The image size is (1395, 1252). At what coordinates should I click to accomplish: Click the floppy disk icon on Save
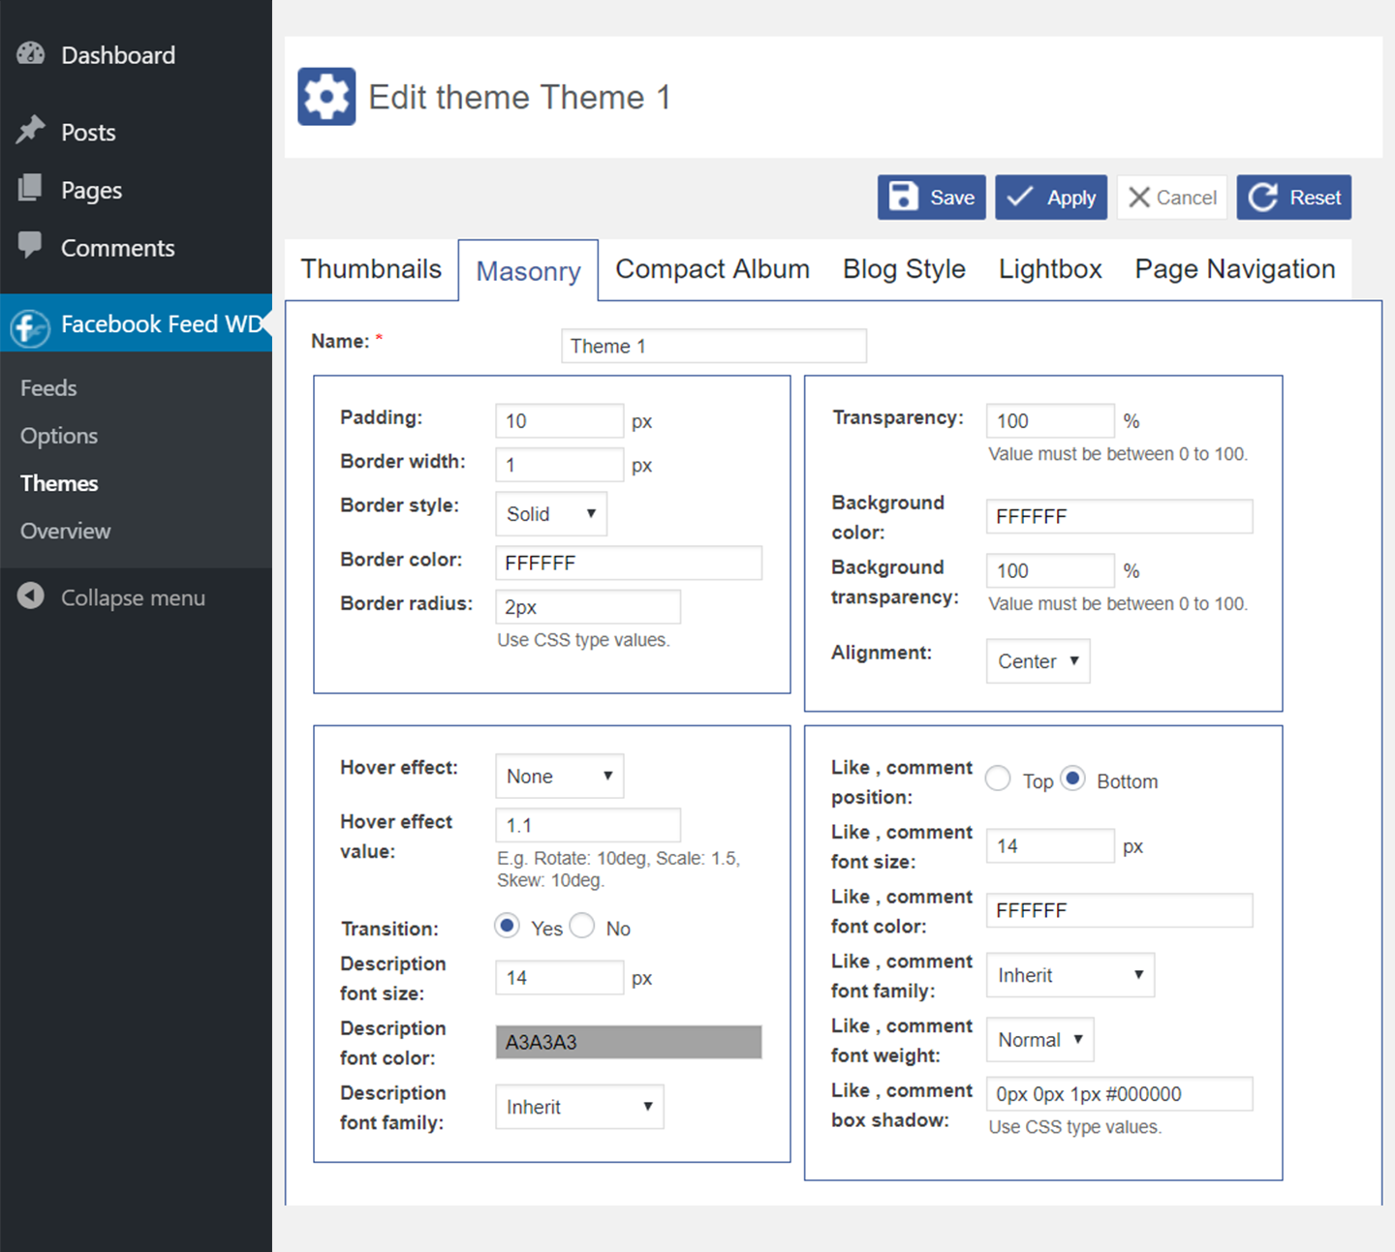(x=903, y=197)
